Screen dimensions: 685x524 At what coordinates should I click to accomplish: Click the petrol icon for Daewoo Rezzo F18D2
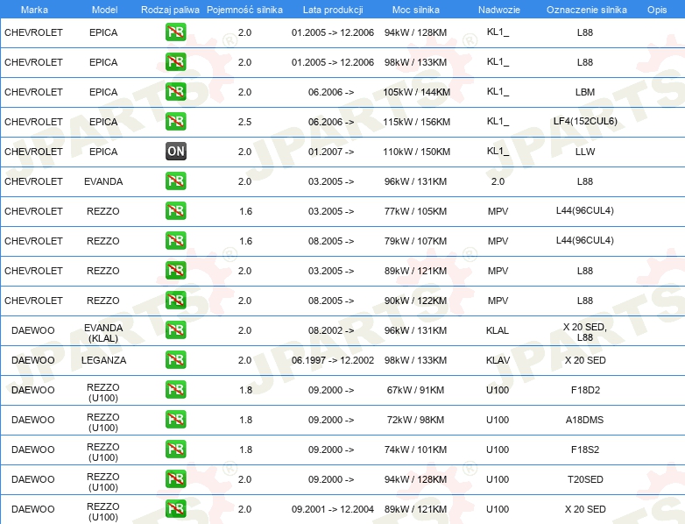click(x=175, y=389)
